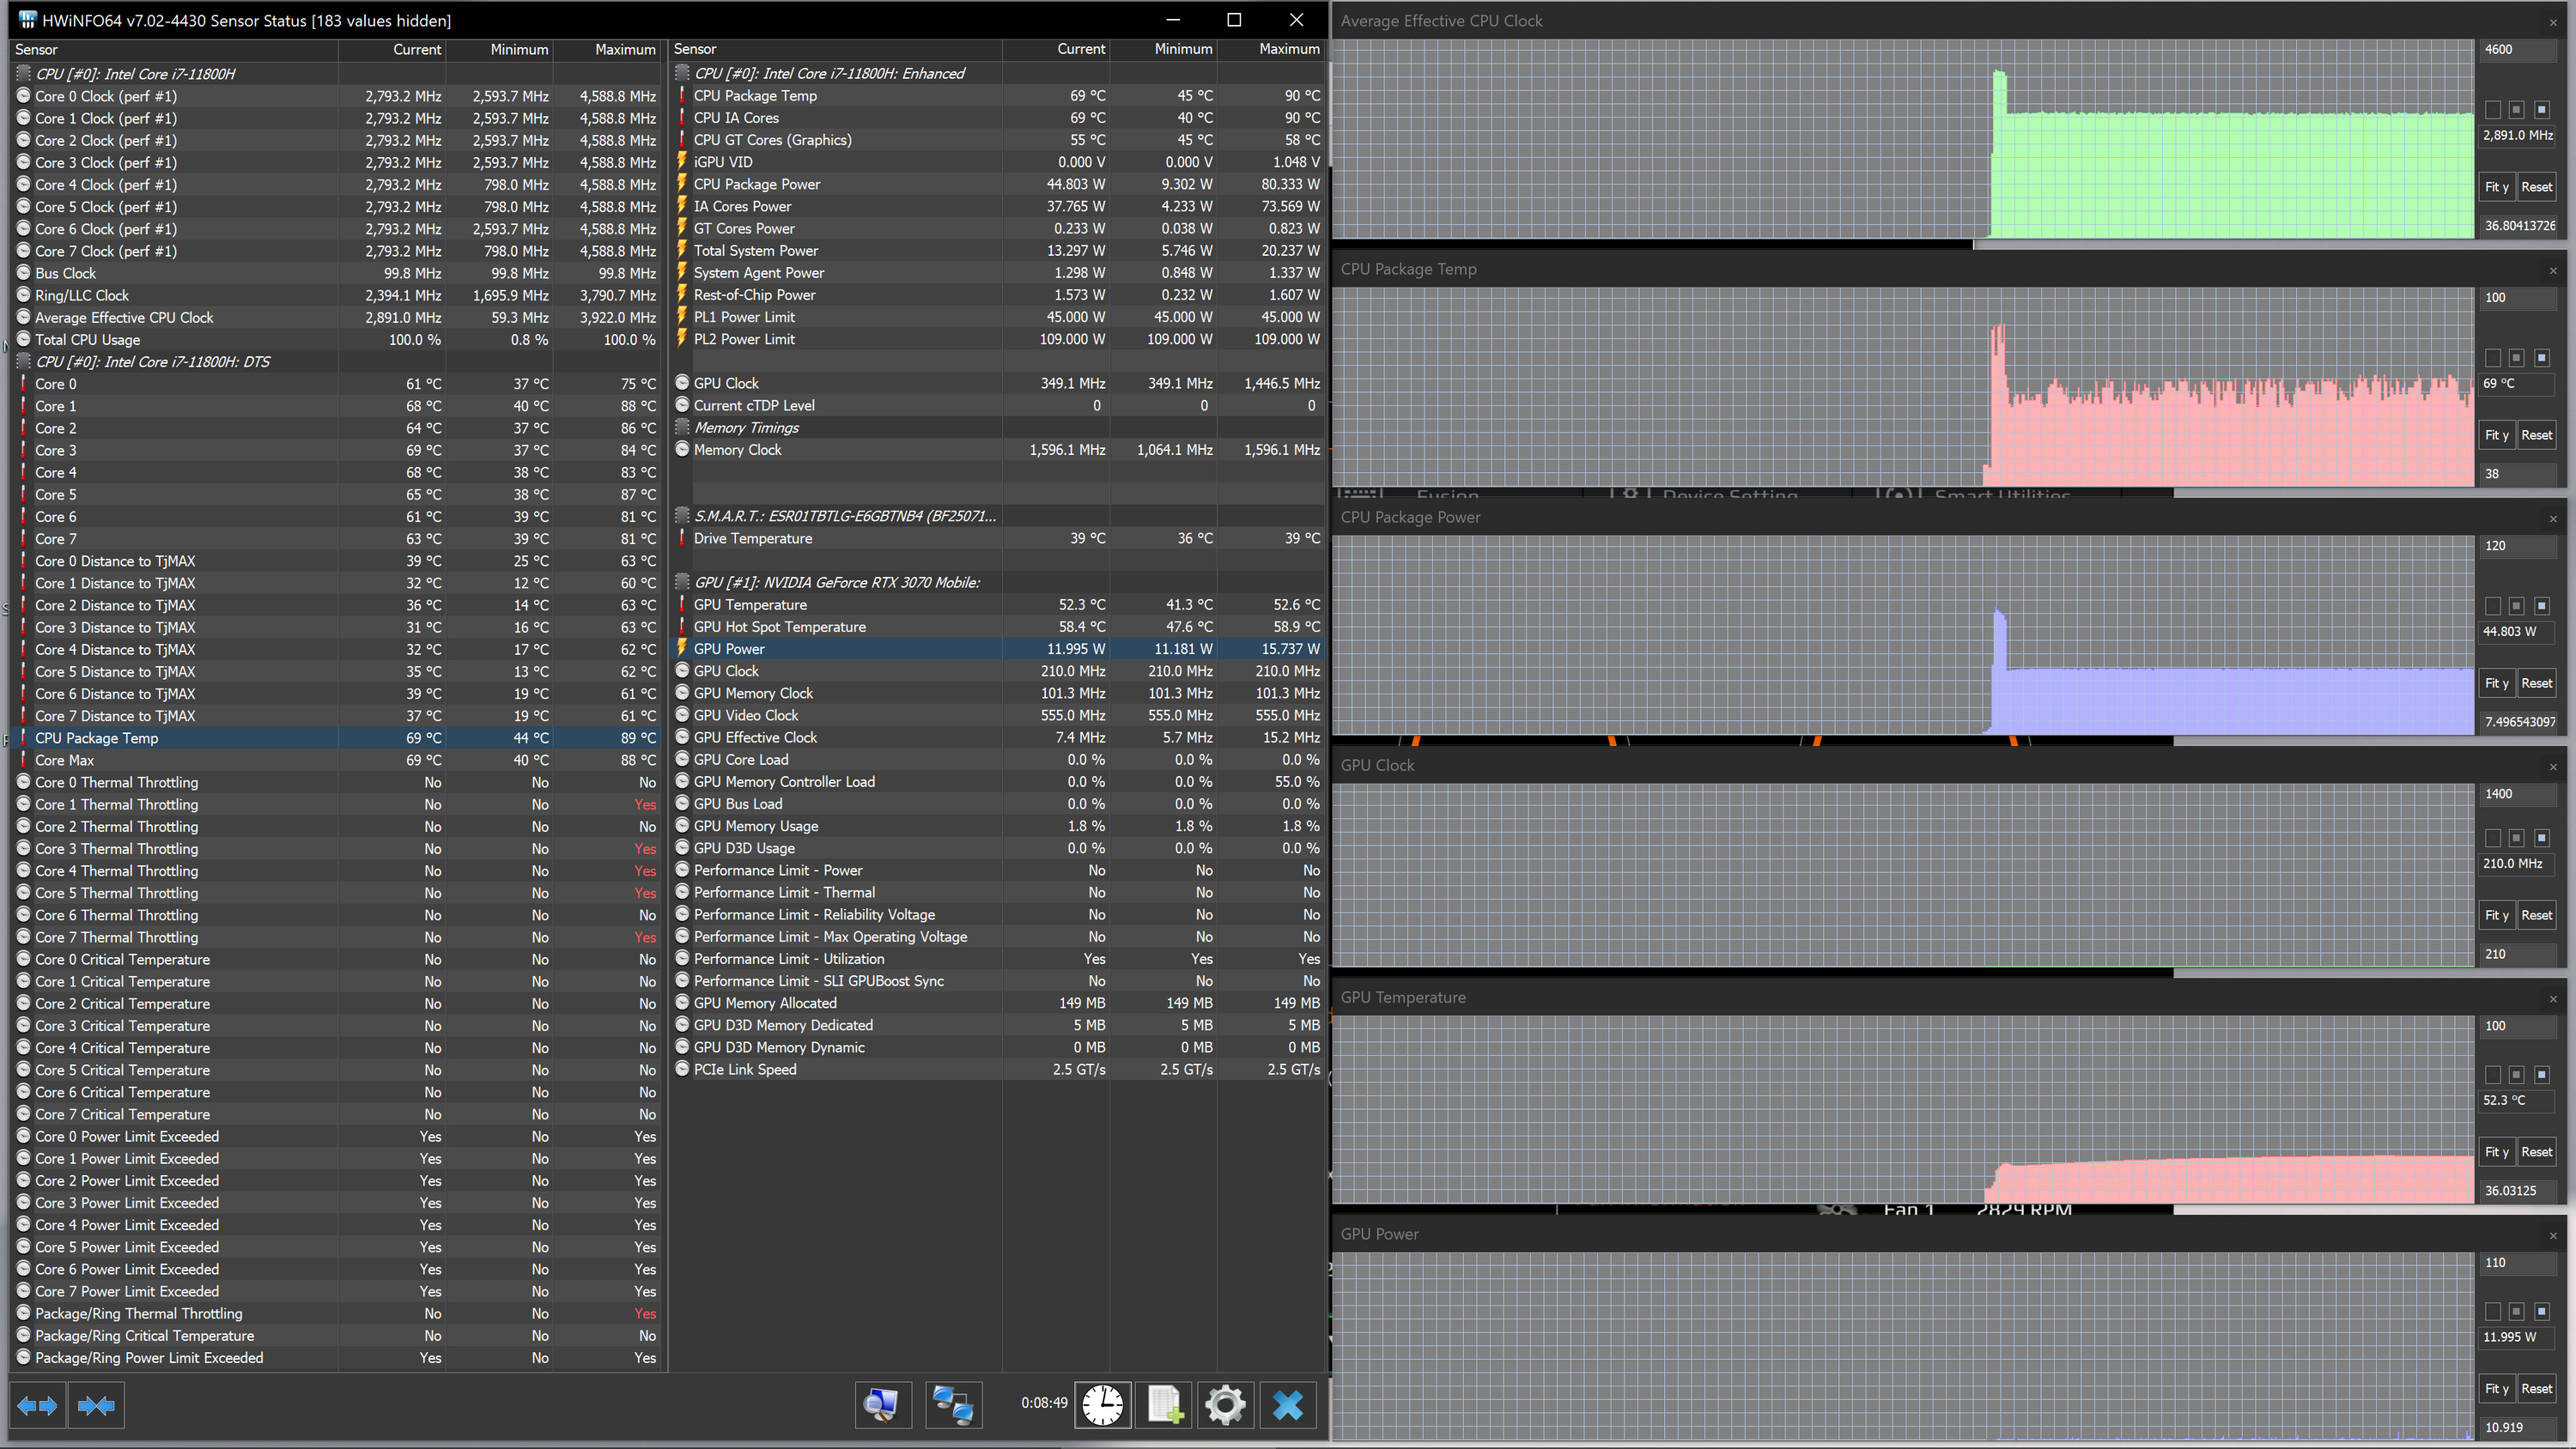The width and height of the screenshot is (2576, 1449).
Task: Toggle the blue-filled checkbox in the Average Effective CPU Clock graph
Action: point(2541,110)
